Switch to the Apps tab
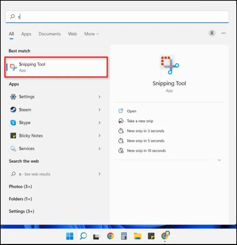This screenshot has width=237, height=245. 26,34
